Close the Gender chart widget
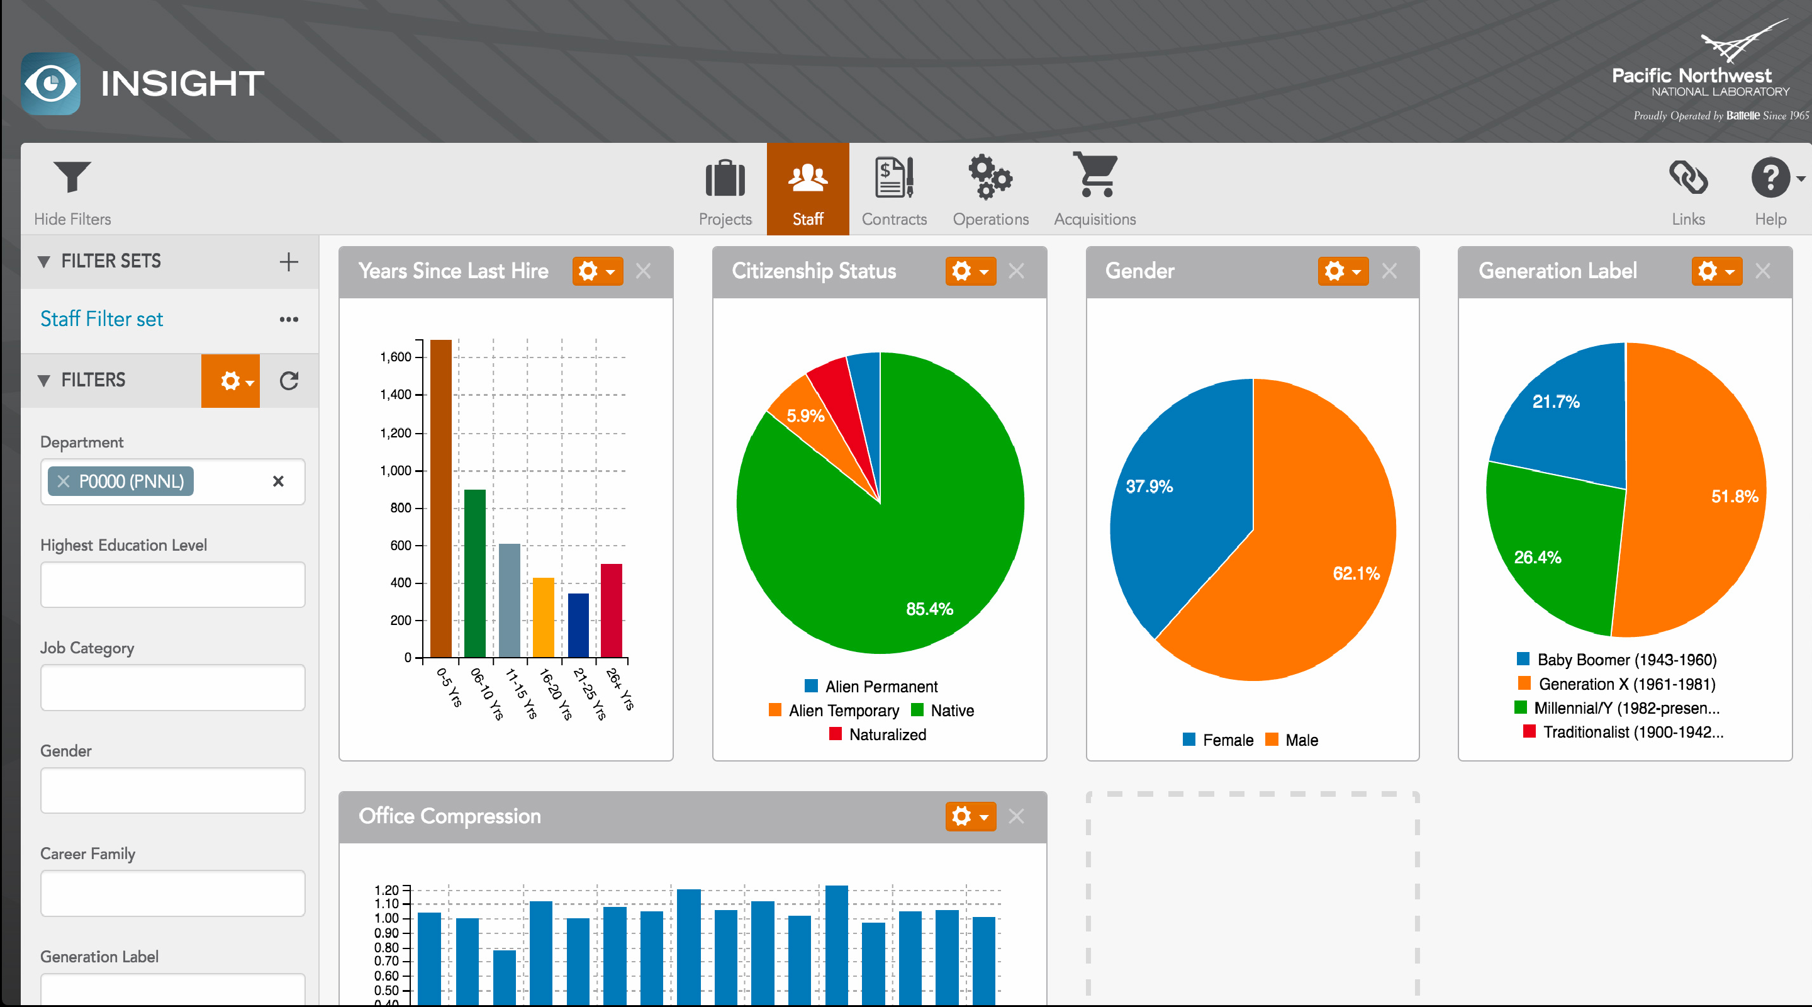Screen dimensions: 1812x1007 1389,271
